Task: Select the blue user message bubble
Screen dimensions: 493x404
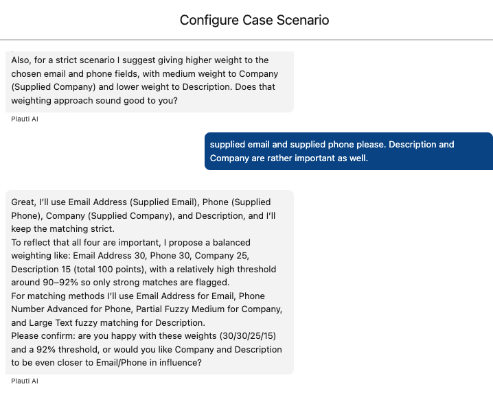Action: [349, 152]
